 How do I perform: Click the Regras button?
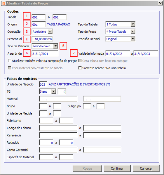(87, 169)
